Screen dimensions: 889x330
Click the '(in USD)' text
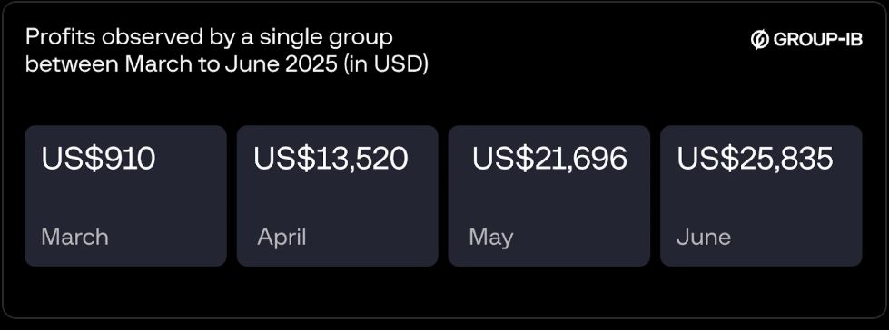386,65
